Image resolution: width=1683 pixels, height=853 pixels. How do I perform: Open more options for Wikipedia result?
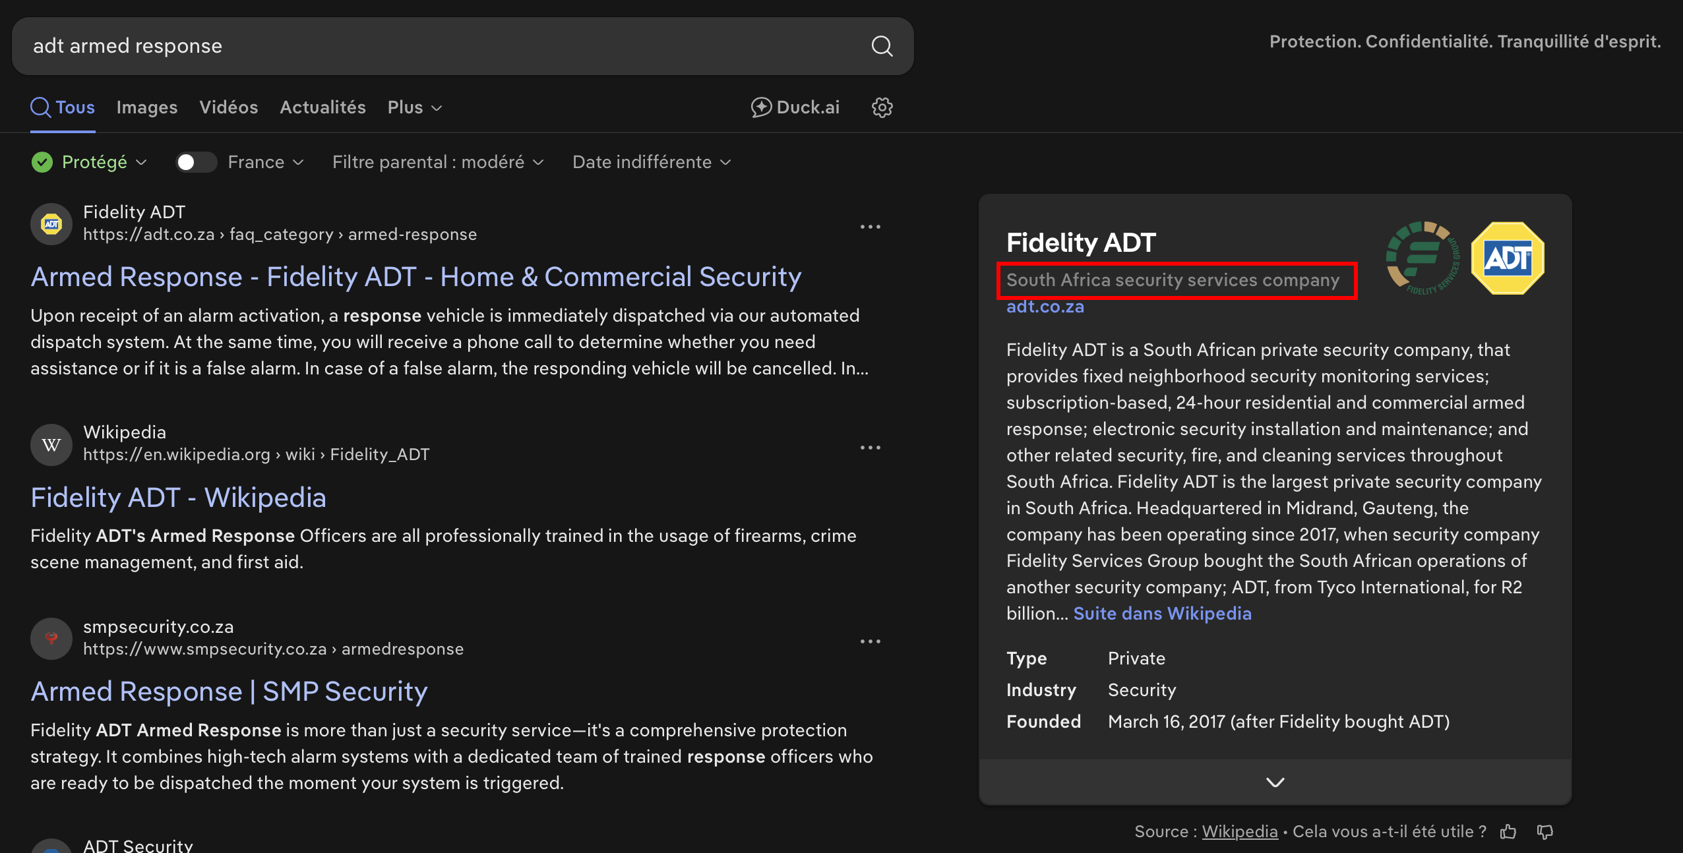(871, 448)
